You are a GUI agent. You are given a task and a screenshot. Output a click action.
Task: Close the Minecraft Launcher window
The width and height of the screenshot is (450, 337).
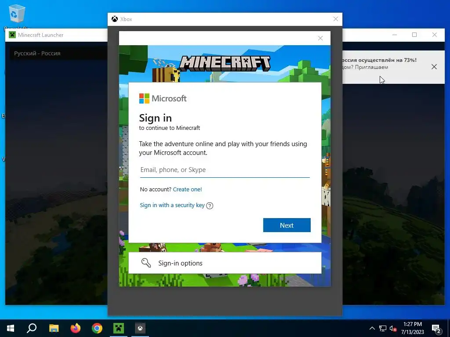435,35
